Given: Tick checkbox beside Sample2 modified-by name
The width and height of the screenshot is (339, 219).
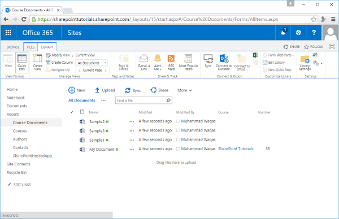Looking at the screenshot, I should click(x=178, y=121).
